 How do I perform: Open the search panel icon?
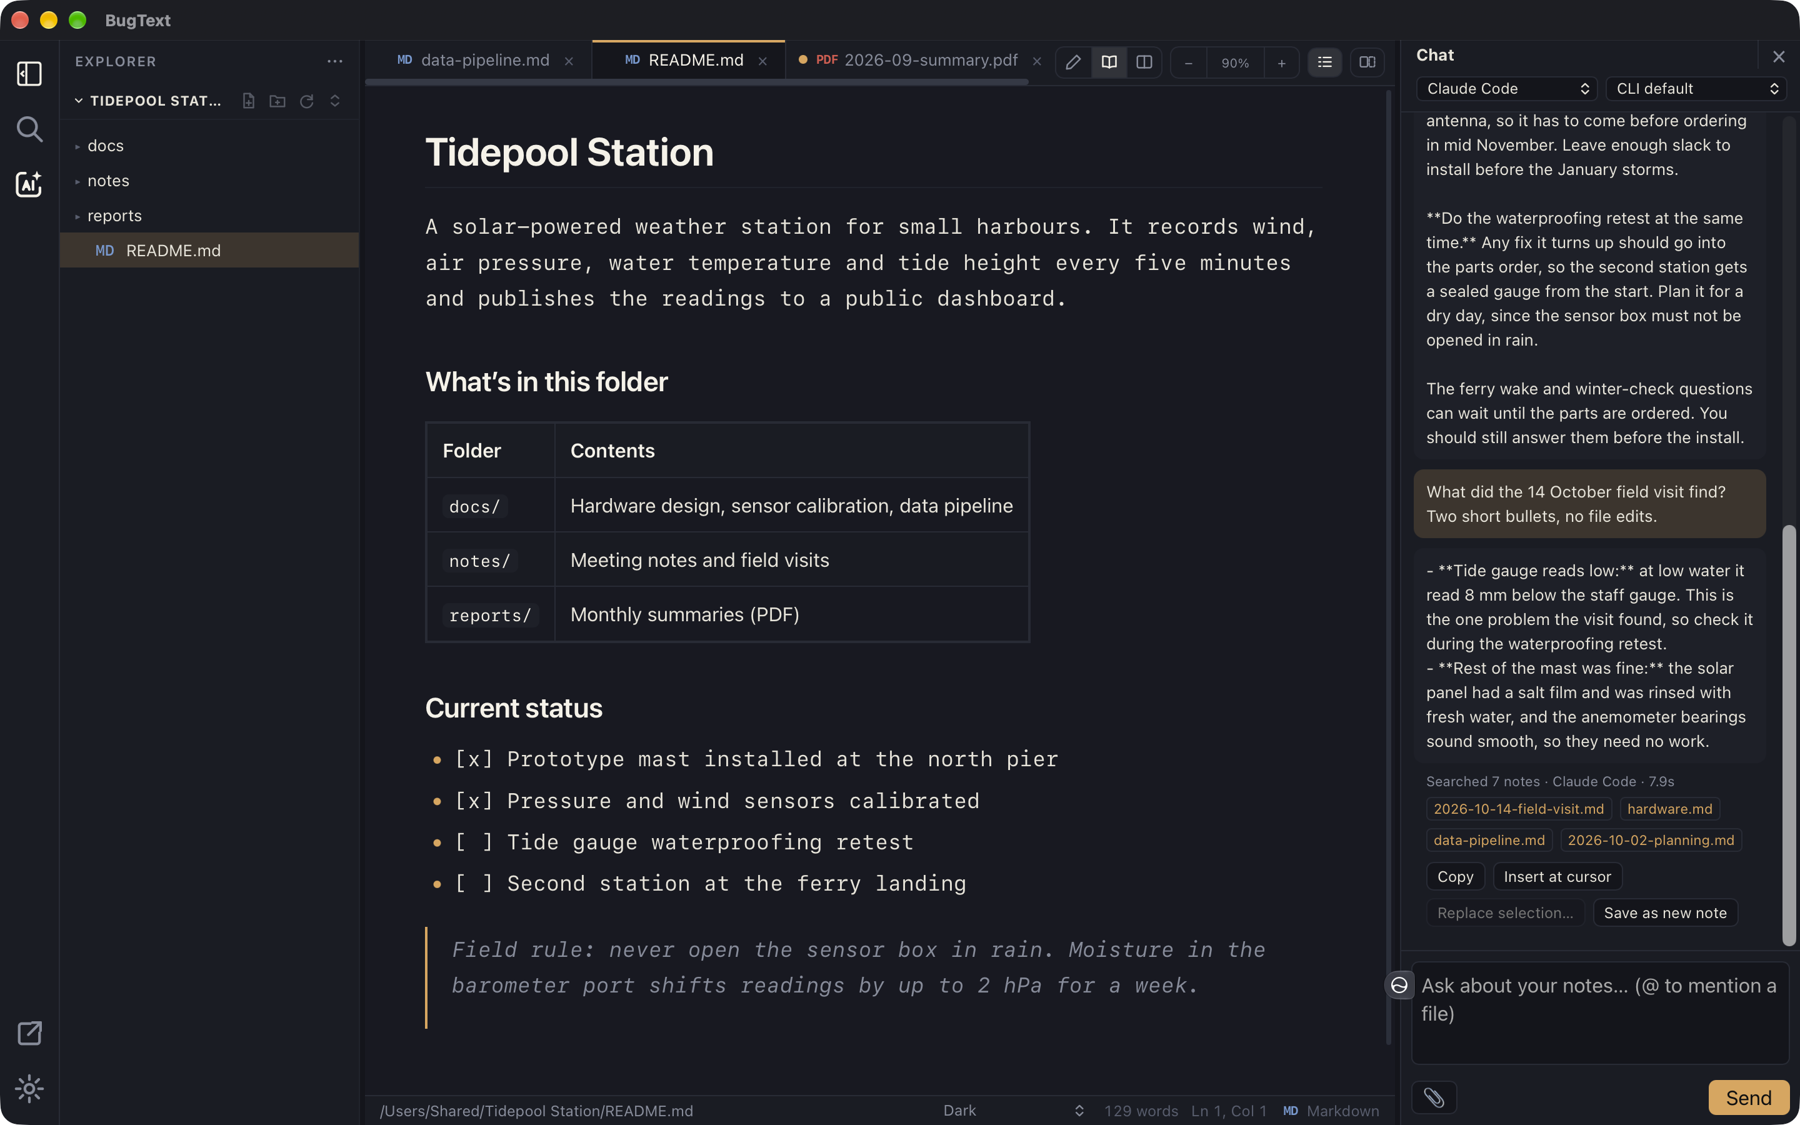29,129
